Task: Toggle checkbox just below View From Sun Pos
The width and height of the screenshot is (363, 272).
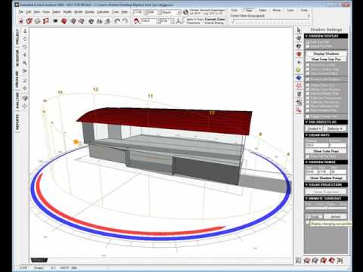Action: coord(307,65)
